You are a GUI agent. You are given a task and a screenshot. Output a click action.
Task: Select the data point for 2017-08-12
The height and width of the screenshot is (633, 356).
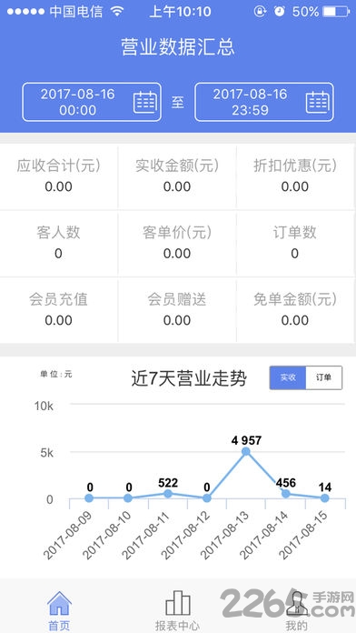click(207, 498)
